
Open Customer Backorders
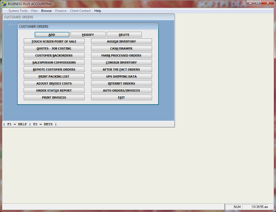(54, 55)
